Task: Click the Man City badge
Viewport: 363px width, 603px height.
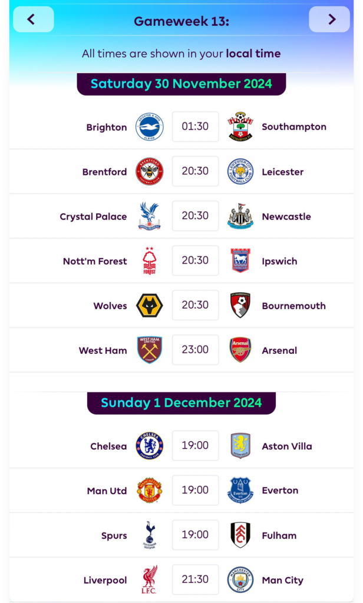Action: pyautogui.click(x=240, y=579)
